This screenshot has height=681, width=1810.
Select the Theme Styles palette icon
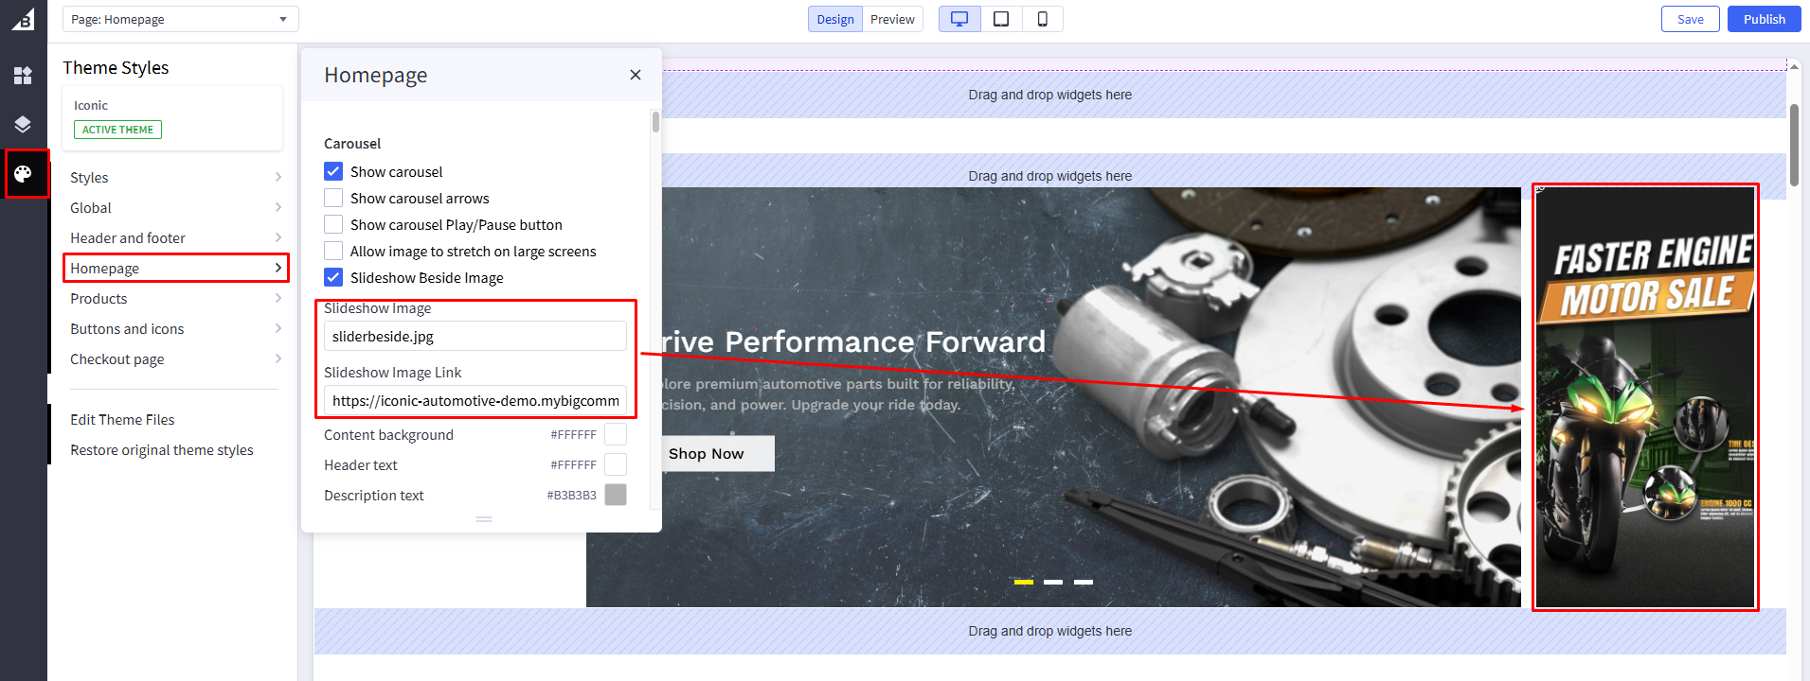click(23, 173)
